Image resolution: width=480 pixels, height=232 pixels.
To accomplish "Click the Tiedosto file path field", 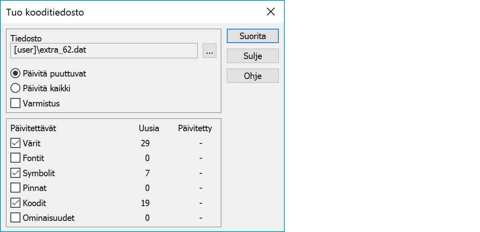I will coord(104,51).
